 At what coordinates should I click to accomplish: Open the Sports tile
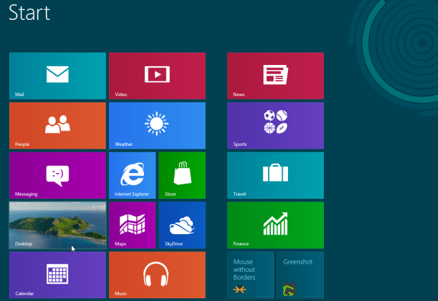(x=275, y=125)
